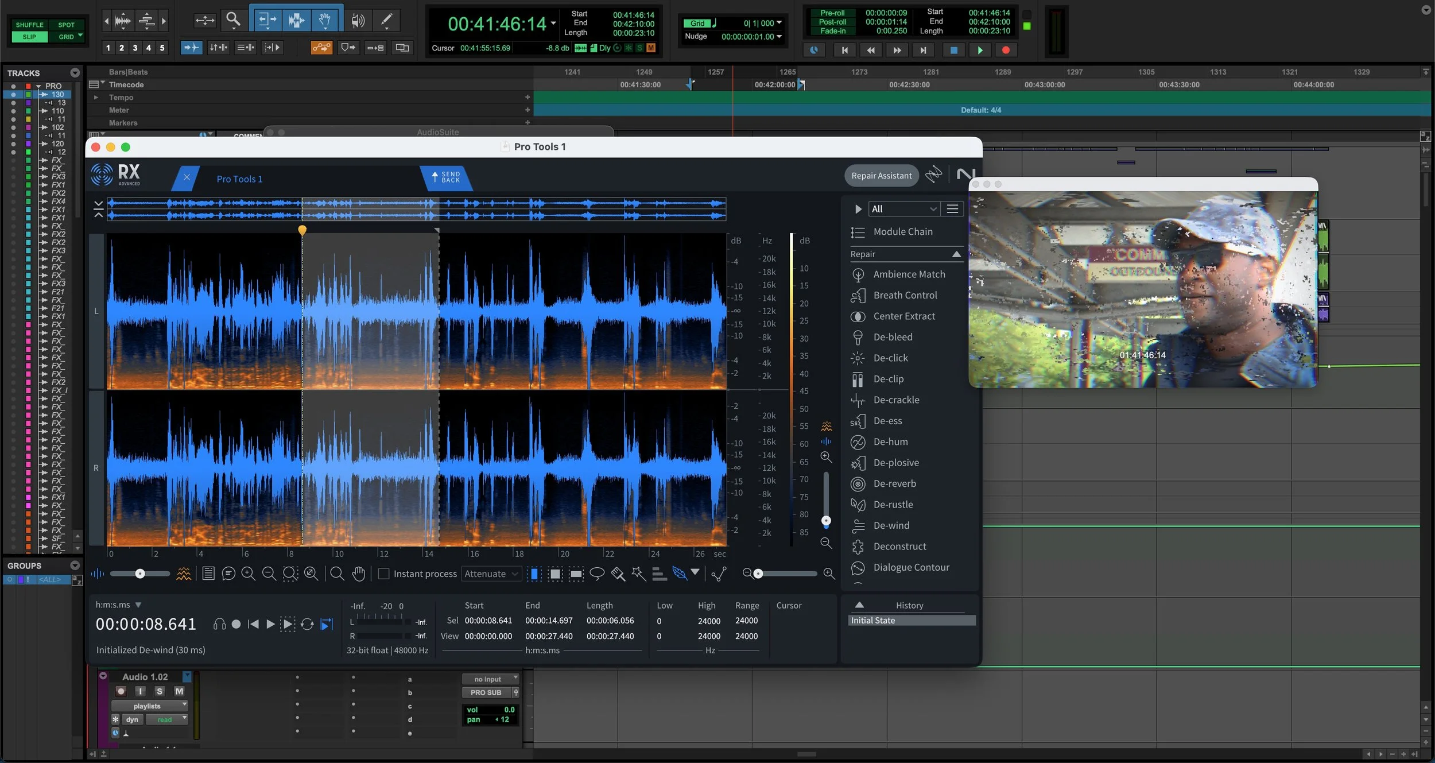Click the SEND BACK button
This screenshot has width=1435, height=763.
pos(446,178)
